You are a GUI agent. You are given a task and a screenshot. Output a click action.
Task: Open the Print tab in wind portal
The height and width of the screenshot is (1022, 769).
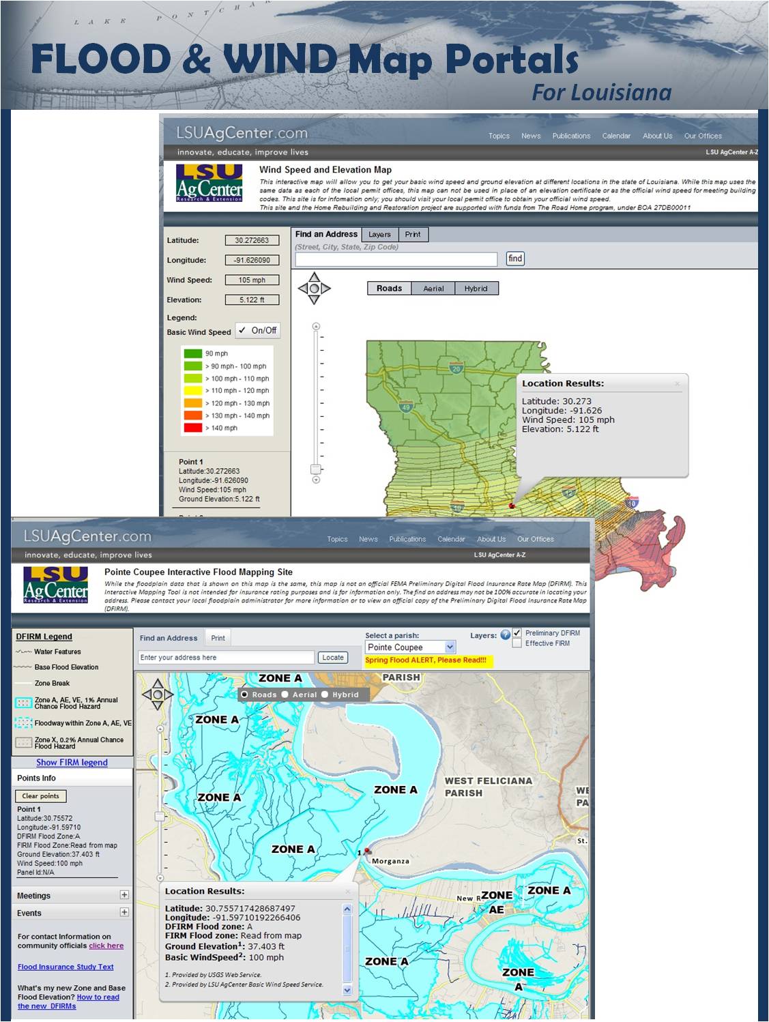click(x=412, y=235)
